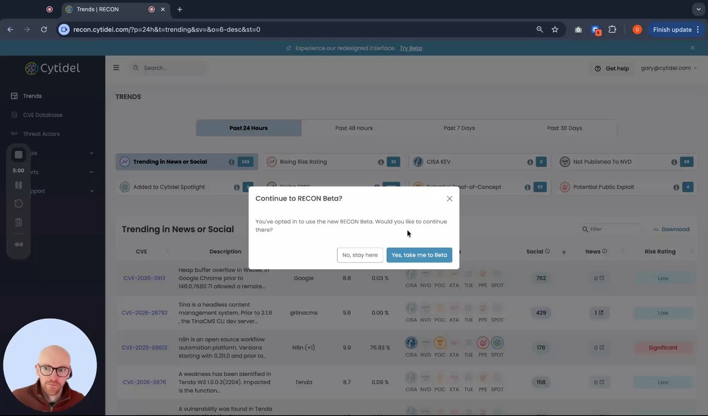
Task: Select the Past 7 Days tab
Action: click(459, 128)
